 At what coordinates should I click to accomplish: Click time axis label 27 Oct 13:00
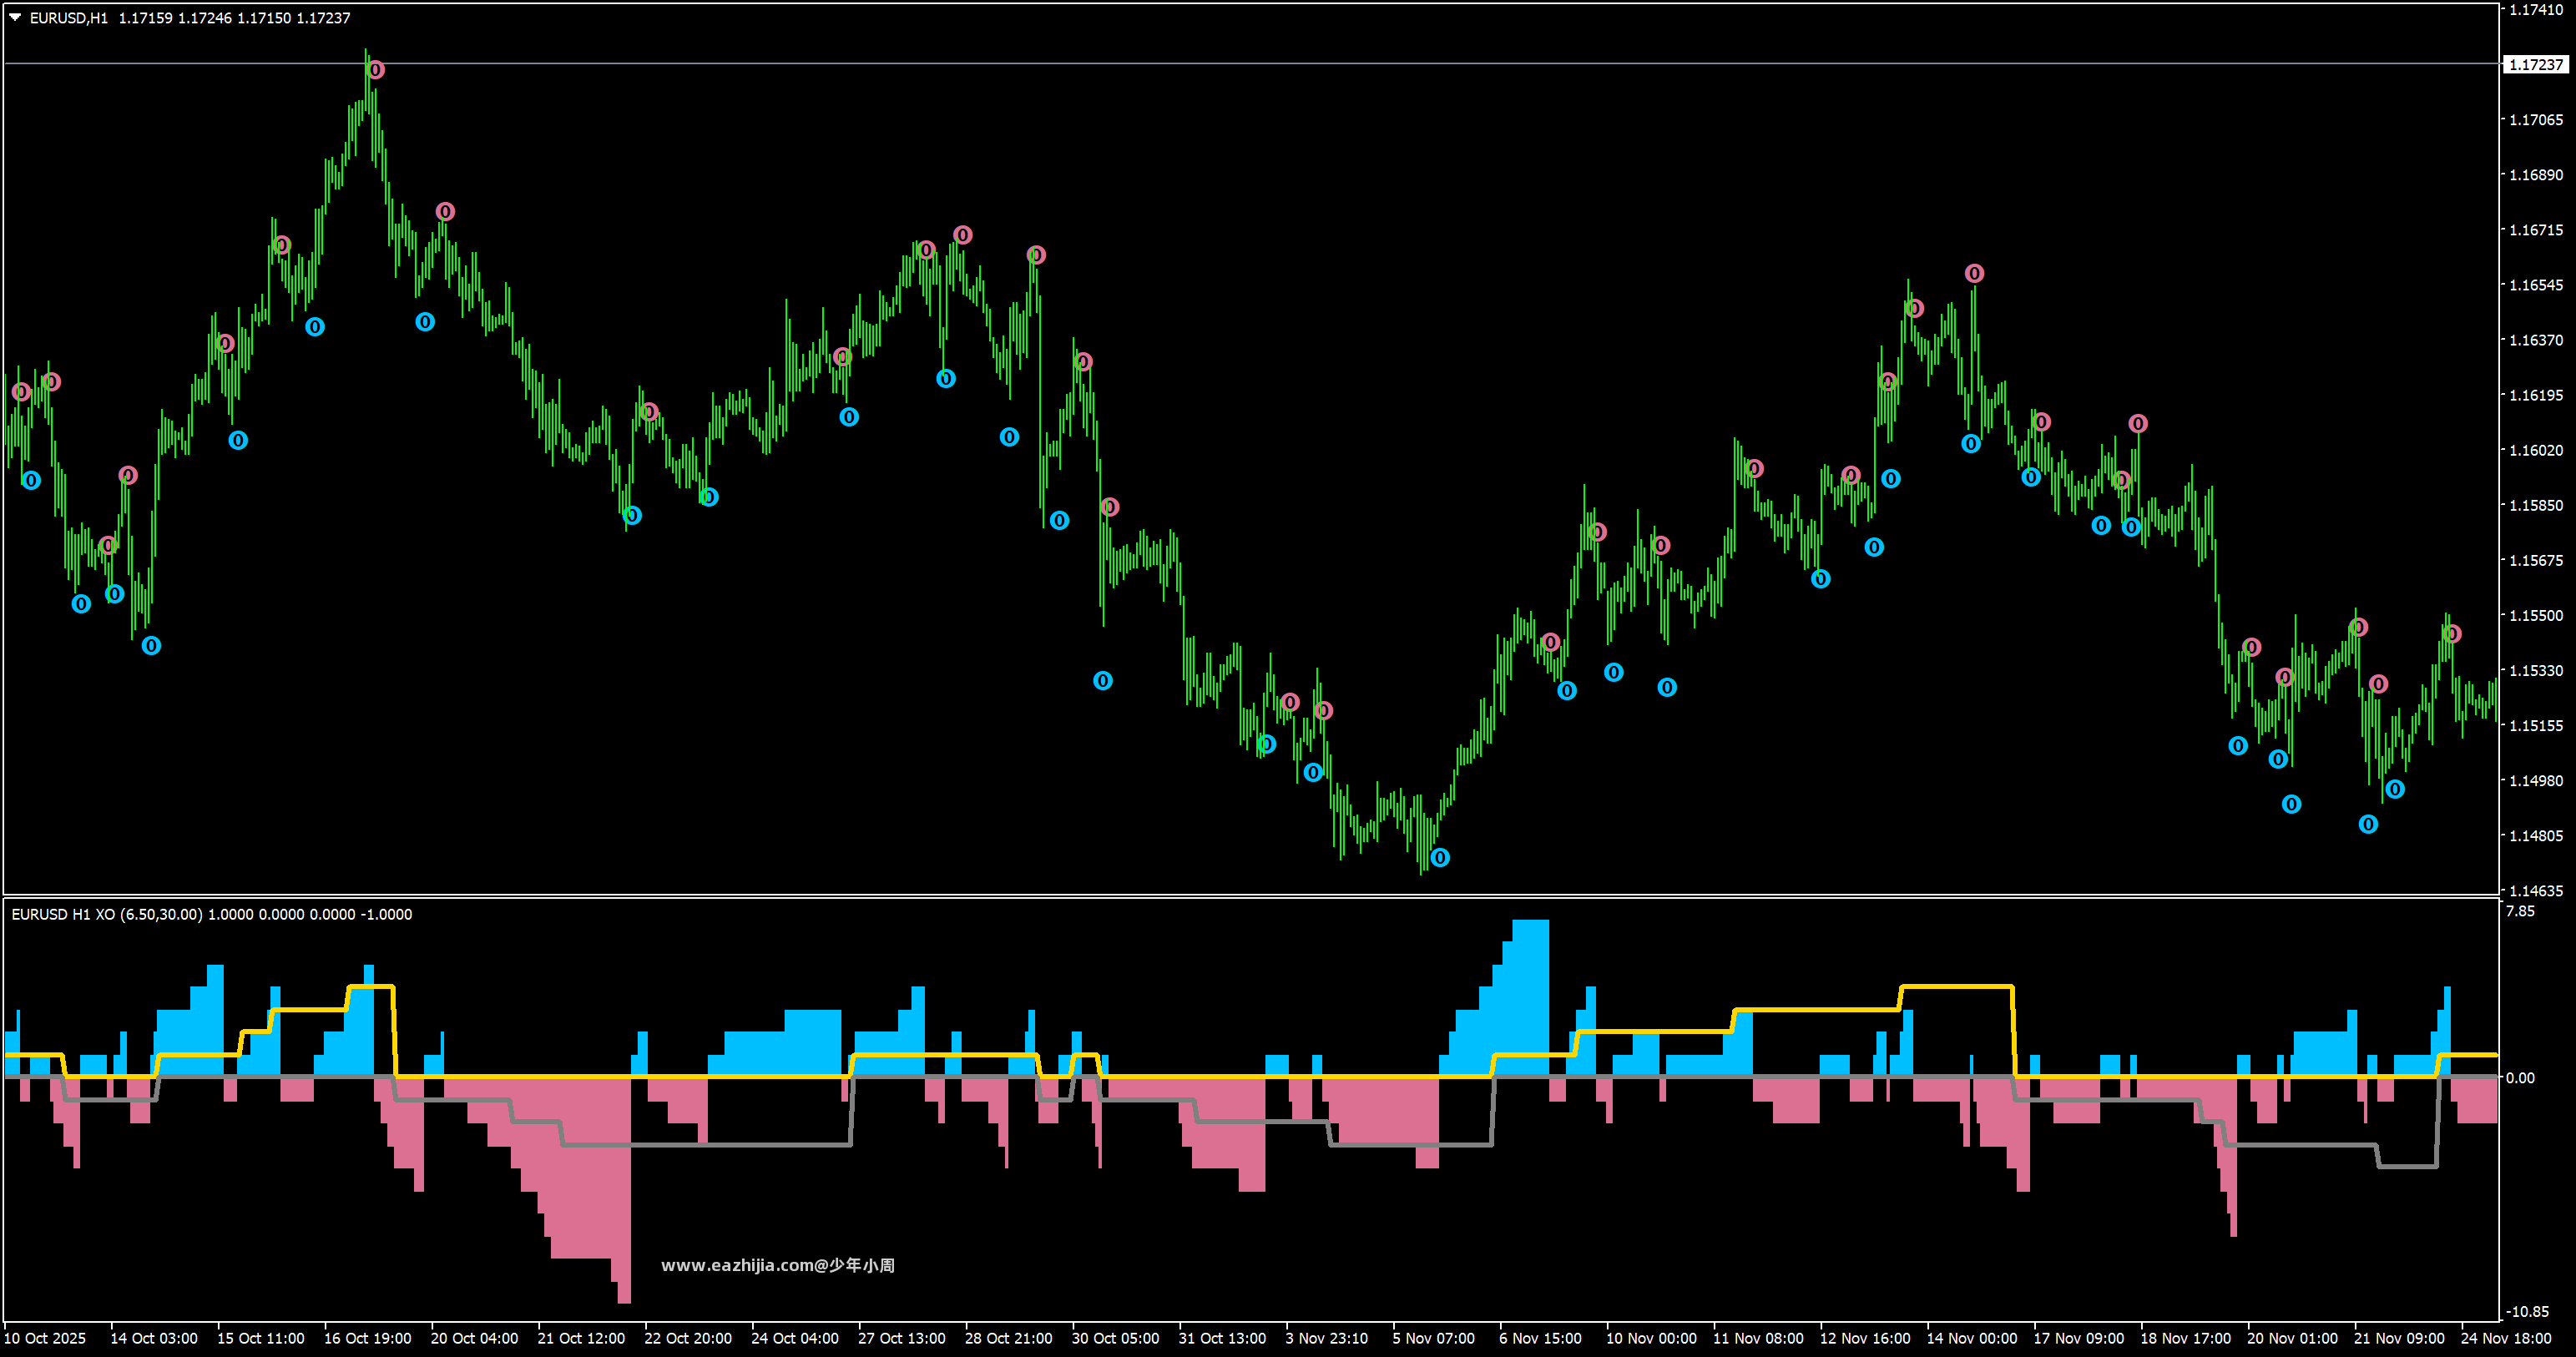pyautogui.click(x=902, y=1338)
